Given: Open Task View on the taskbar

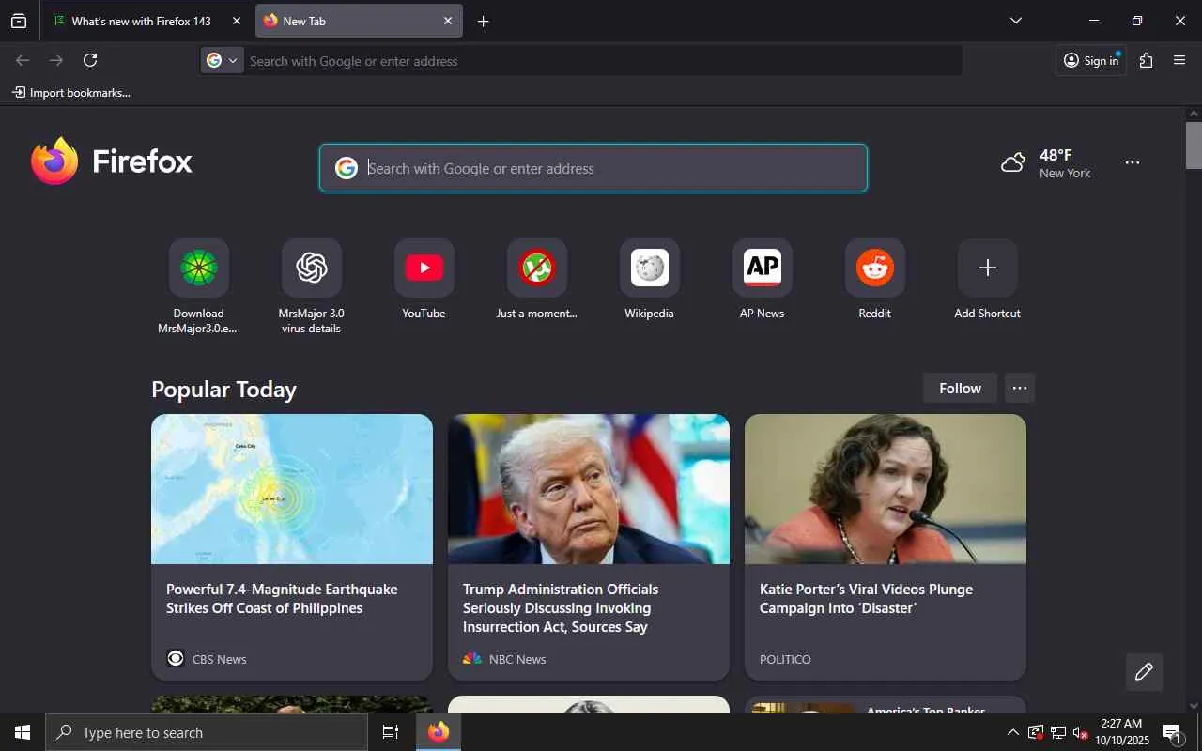Looking at the screenshot, I should coord(391,732).
